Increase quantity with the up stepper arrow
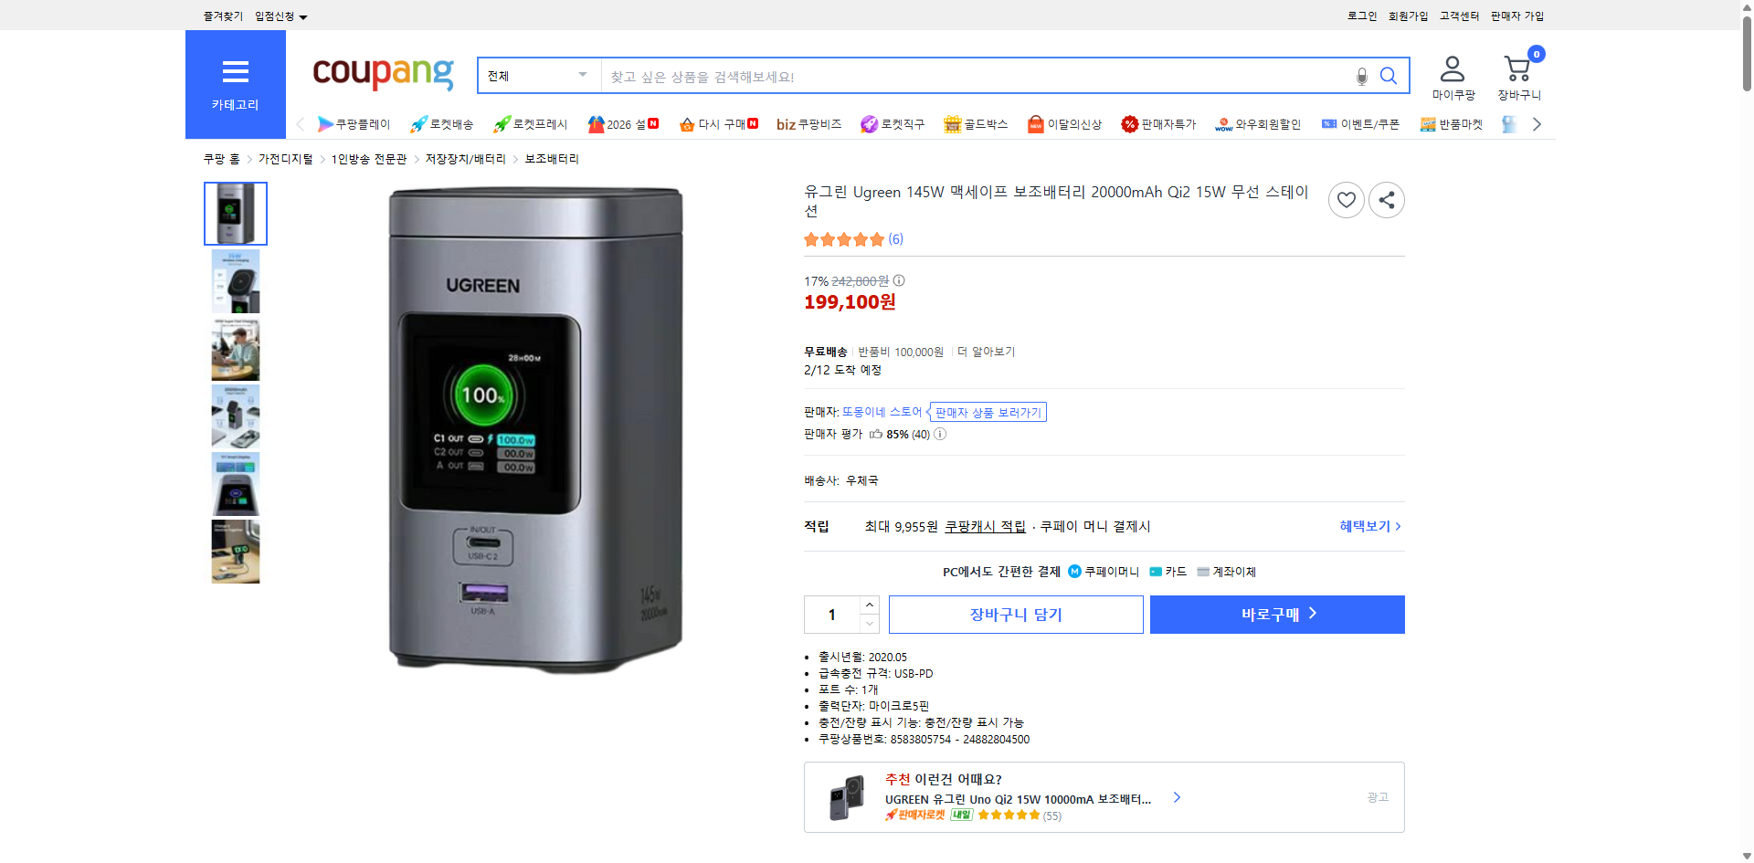Image resolution: width=1754 pixels, height=863 pixels. click(869, 604)
